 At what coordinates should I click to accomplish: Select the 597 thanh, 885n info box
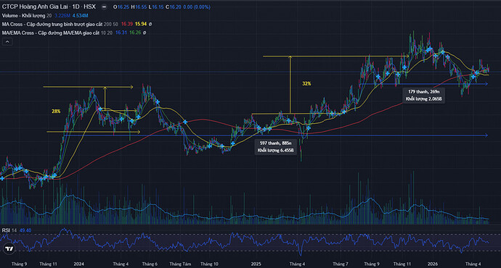pyautogui.click(x=275, y=147)
